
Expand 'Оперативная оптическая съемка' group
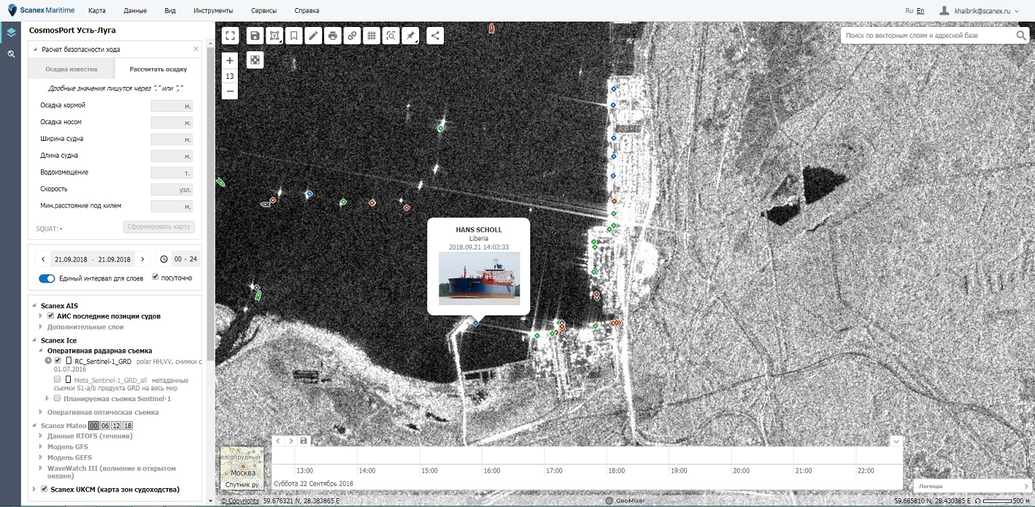[x=41, y=412]
